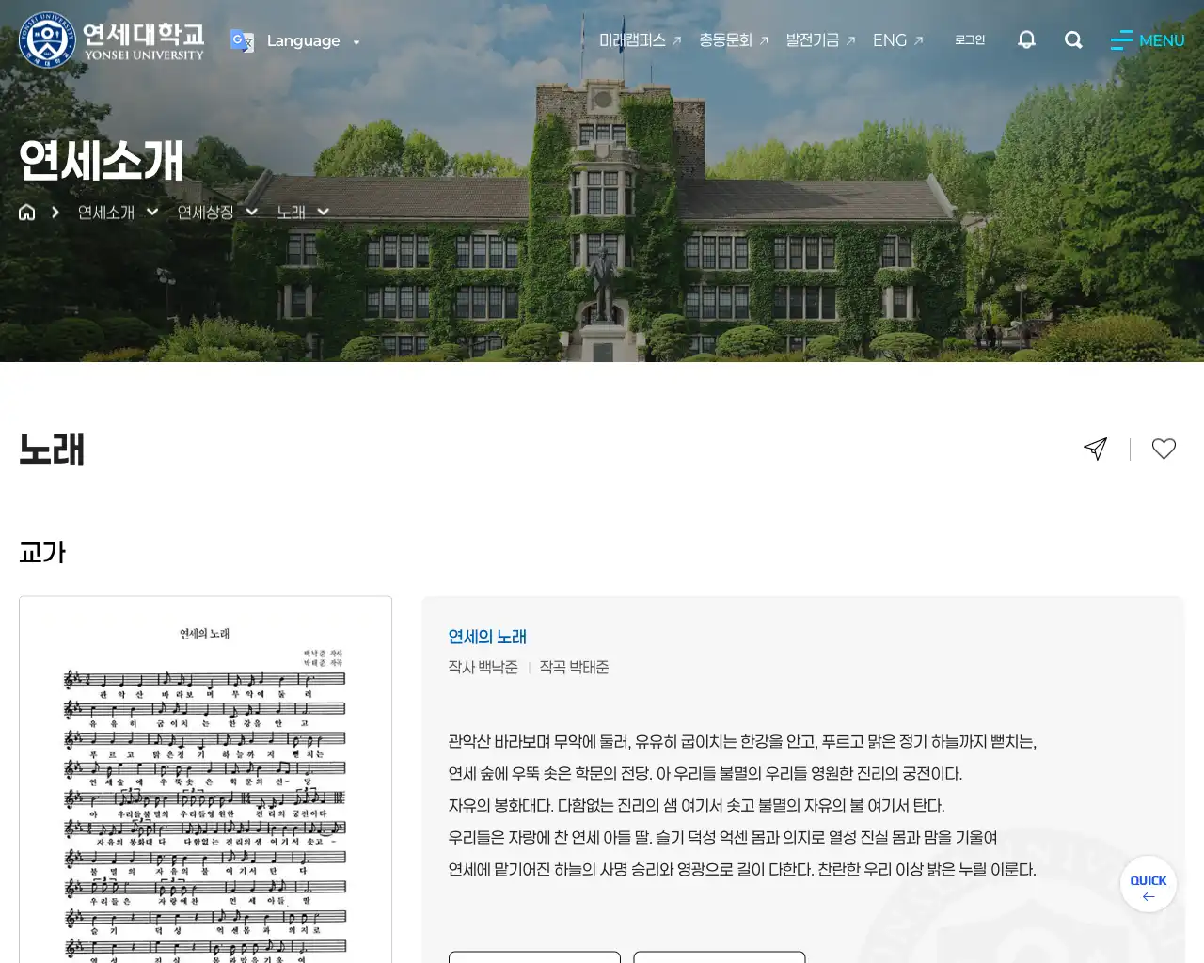Share page with paper plane icon

(1095, 449)
